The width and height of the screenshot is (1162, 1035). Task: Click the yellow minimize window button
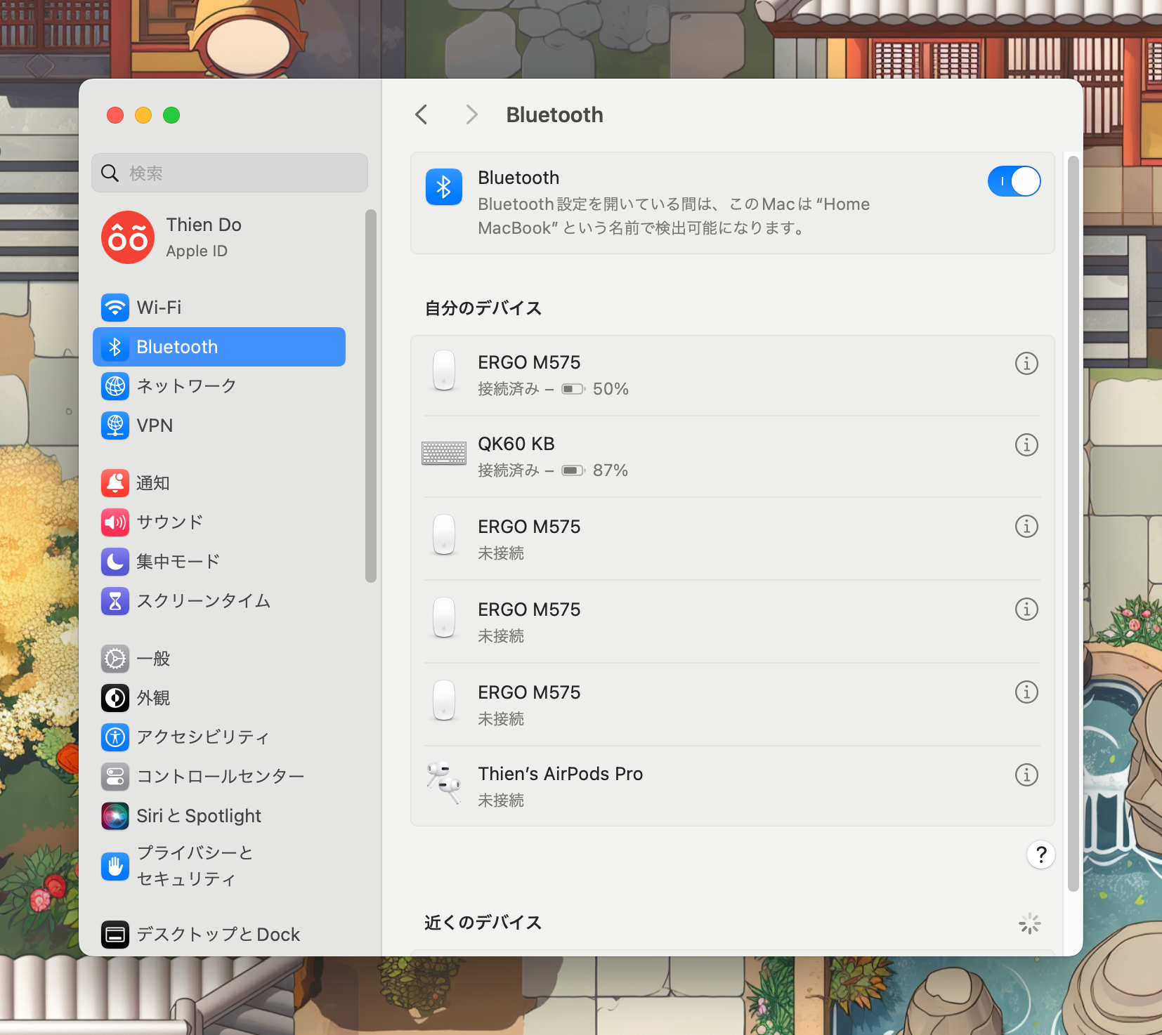pyautogui.click(x=143, y=115)
